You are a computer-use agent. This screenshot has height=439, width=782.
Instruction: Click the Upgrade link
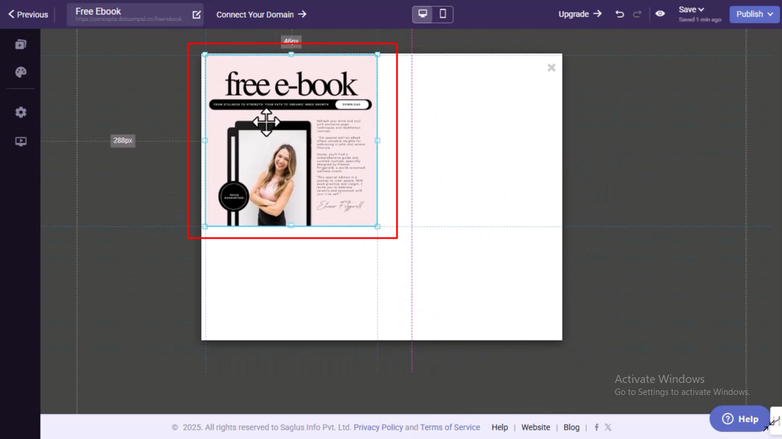coord(580,14)
